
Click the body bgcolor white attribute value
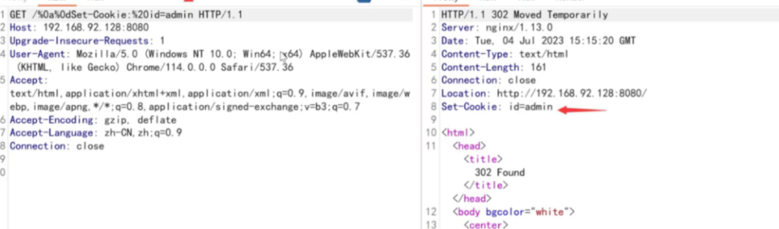[x=549, y=212]
